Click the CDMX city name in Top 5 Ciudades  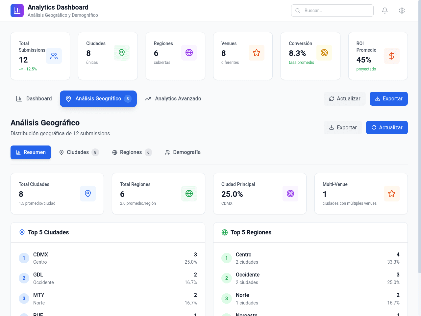[41, 255]
